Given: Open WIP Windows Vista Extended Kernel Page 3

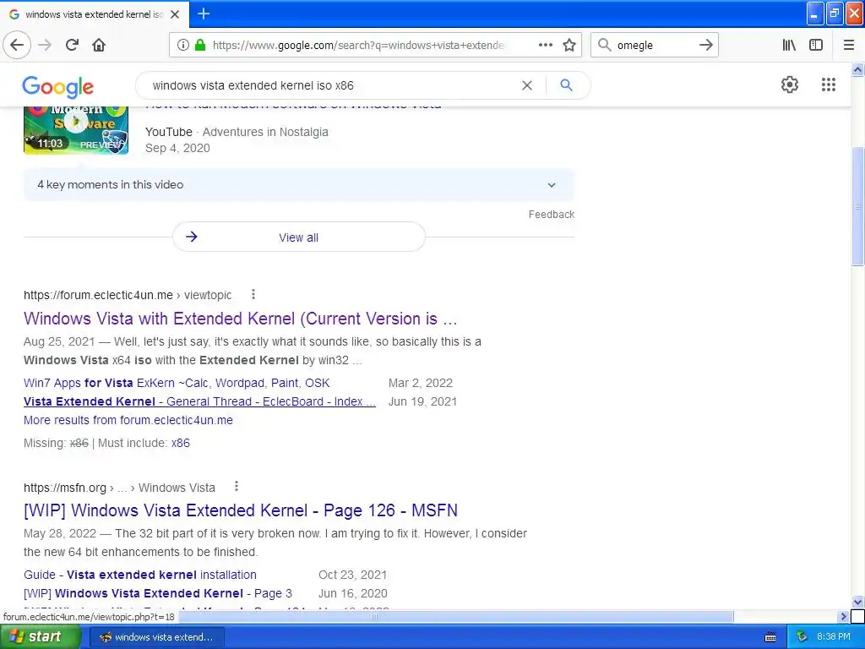Looking at the screenshot, I should click(x=158, y=593).
